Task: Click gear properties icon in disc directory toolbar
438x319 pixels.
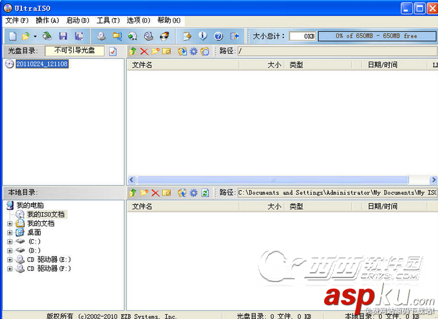Action: [194, 52]
